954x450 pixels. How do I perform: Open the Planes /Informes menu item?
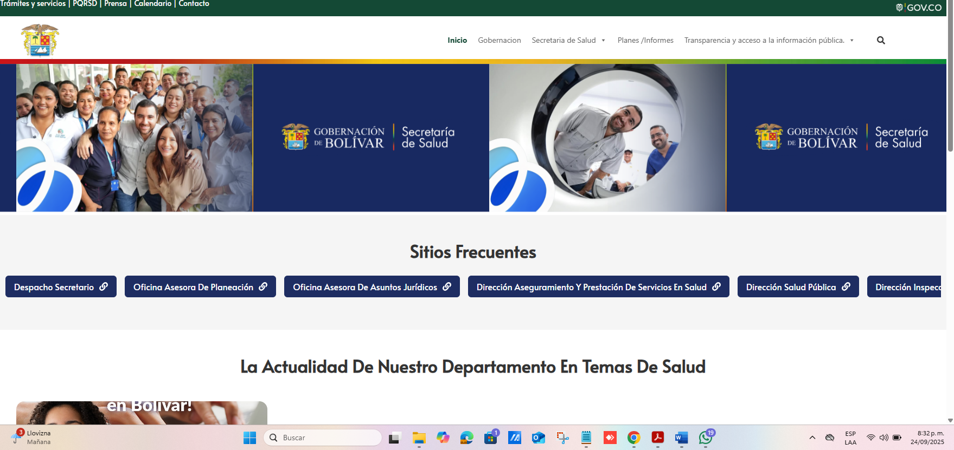coord(645,40)
